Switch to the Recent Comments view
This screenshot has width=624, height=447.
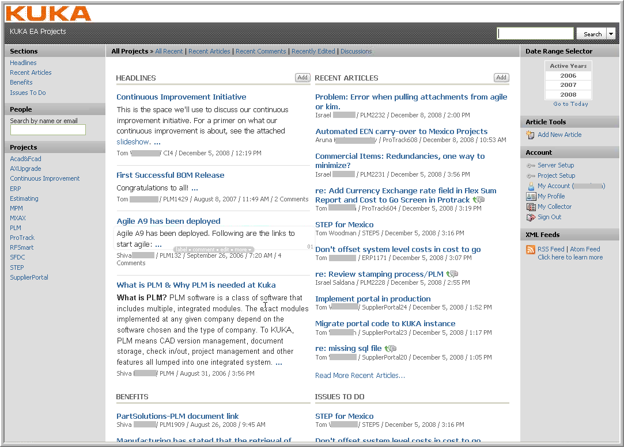260,51
